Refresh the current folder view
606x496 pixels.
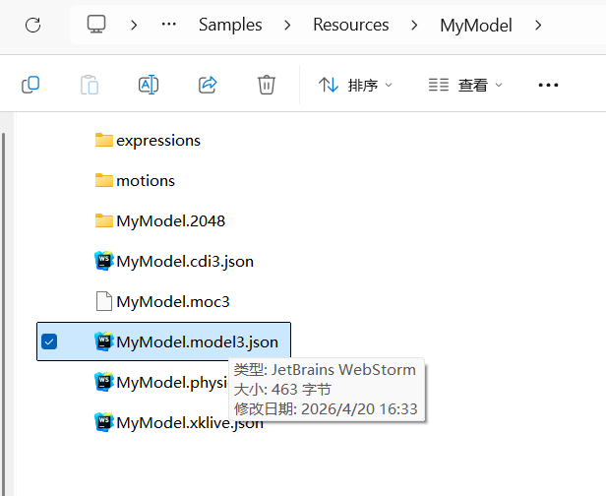(32, 26)
